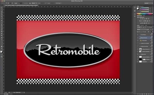
Task: Switch to the Swatches tab
Action: (x=142, y=6)
